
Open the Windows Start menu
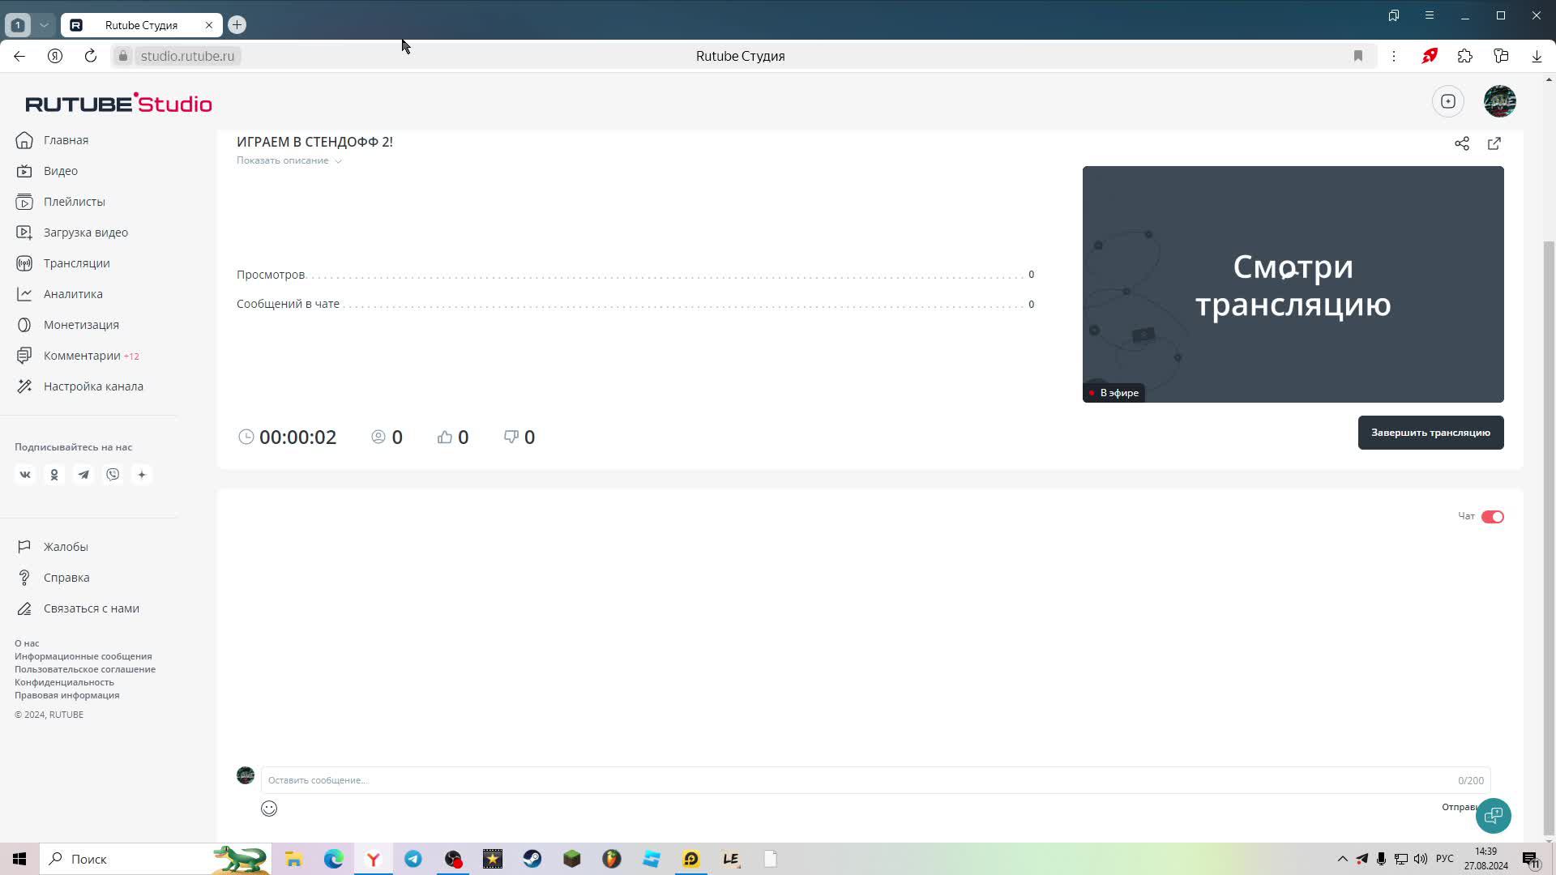pyautogui.click(x=19, y=859)
